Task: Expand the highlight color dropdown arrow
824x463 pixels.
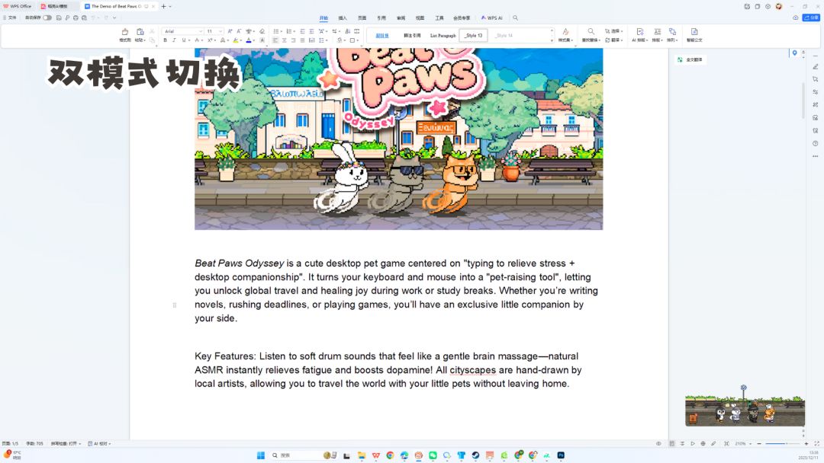Action: (240, 40)
